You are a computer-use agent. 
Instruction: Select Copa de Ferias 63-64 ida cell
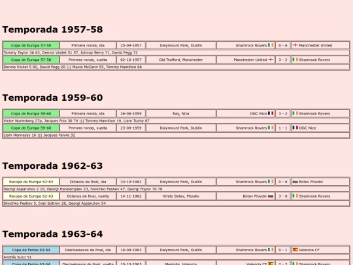[x=31, y=250]
